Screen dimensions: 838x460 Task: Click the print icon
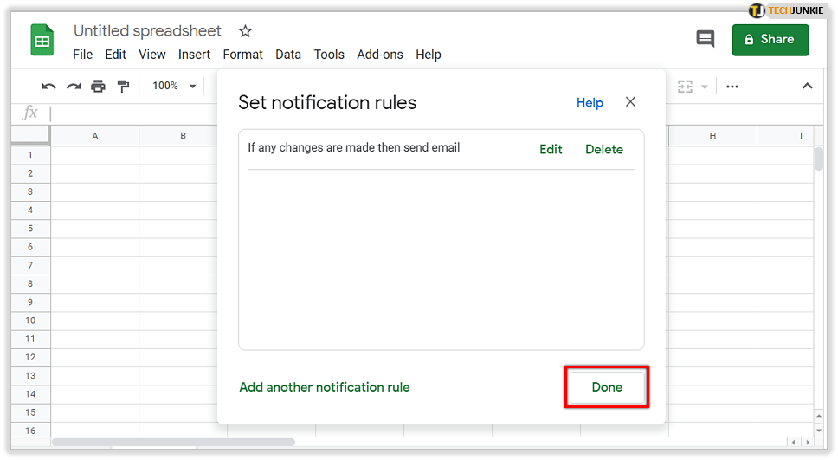point(98,87)
